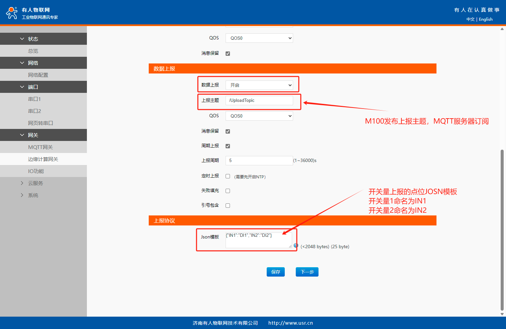Open the MQTT网关 menu item
506x329 pixels.
[40, 147]
